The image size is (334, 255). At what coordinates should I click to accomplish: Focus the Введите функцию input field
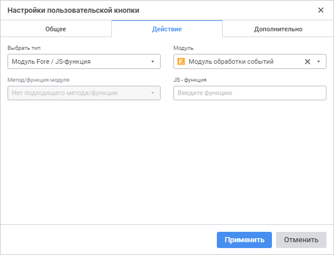(x=250, y=93)
